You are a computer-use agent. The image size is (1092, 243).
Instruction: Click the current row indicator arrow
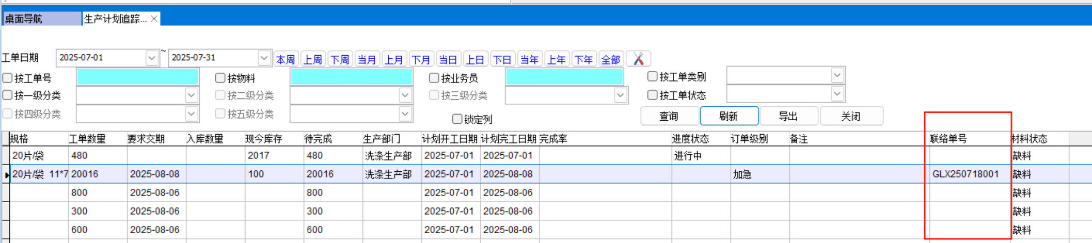(x=6, y=174)
